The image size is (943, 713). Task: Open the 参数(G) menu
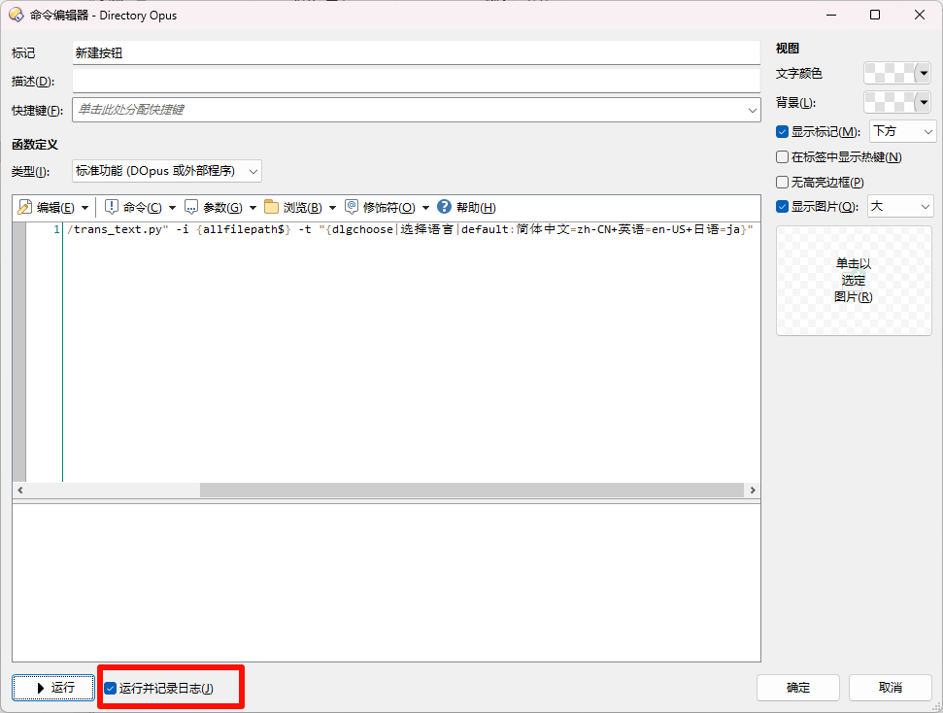222,208
